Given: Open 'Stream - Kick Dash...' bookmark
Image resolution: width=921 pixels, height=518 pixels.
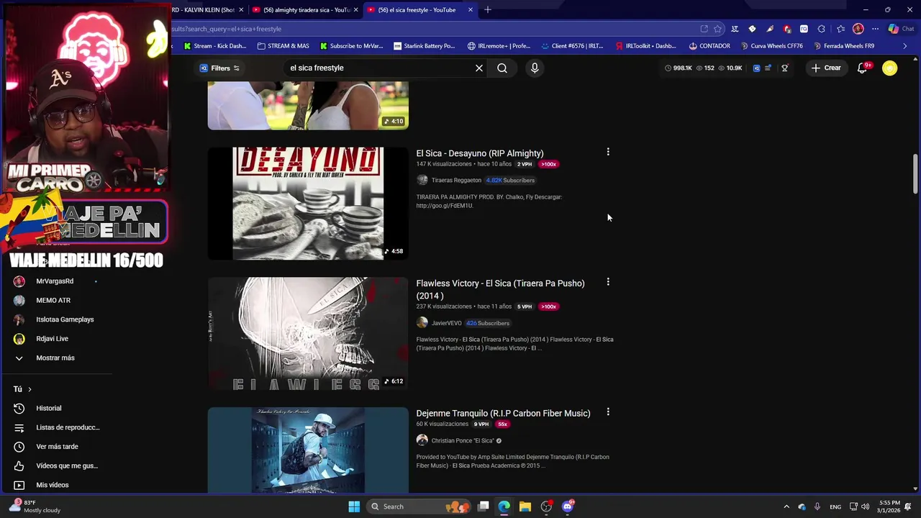Looking at the screenshot, I should 215,46.
